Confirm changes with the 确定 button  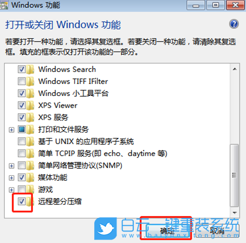pyautogui.click(x=167, y=230)
